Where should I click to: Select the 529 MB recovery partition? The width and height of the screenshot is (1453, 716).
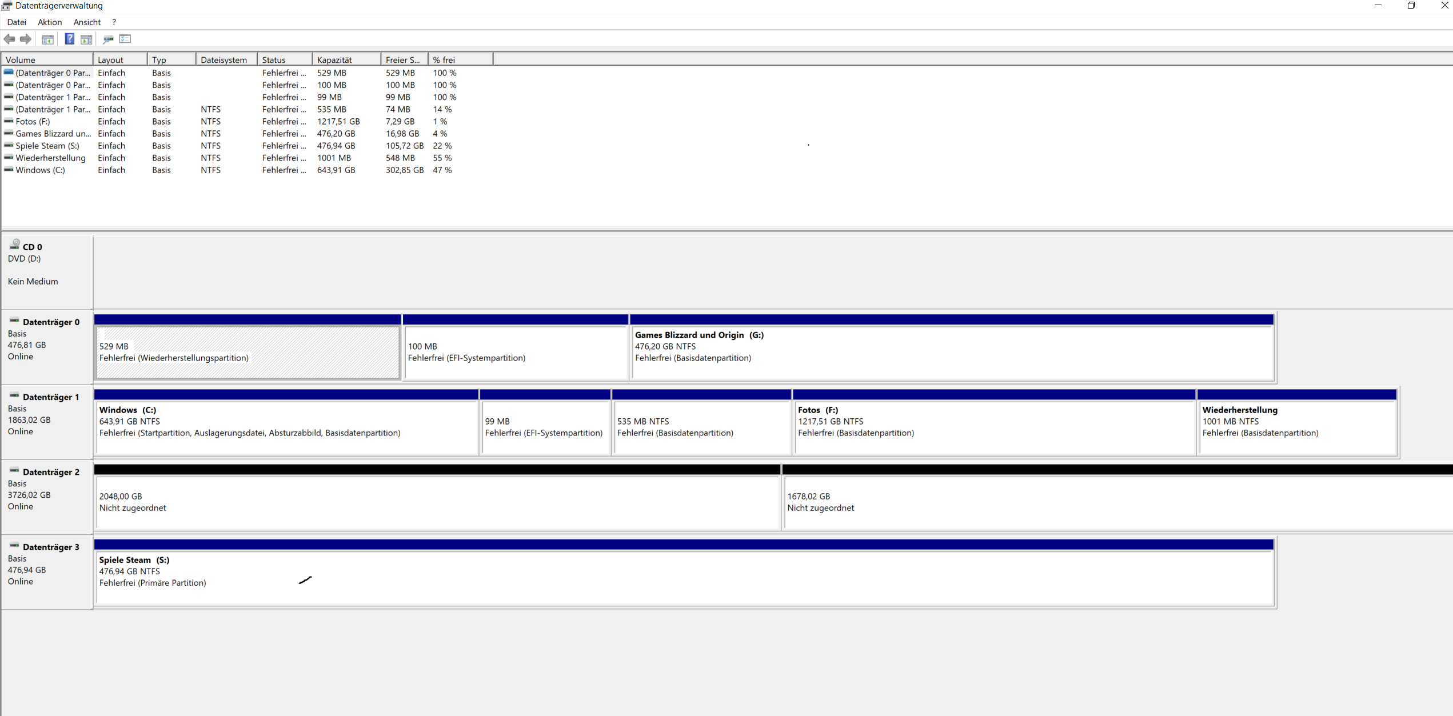(x=248, y=352)
